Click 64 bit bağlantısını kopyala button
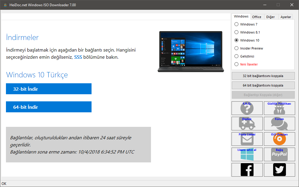Screen dimensions: 299x187 click(x=263, y=85)
